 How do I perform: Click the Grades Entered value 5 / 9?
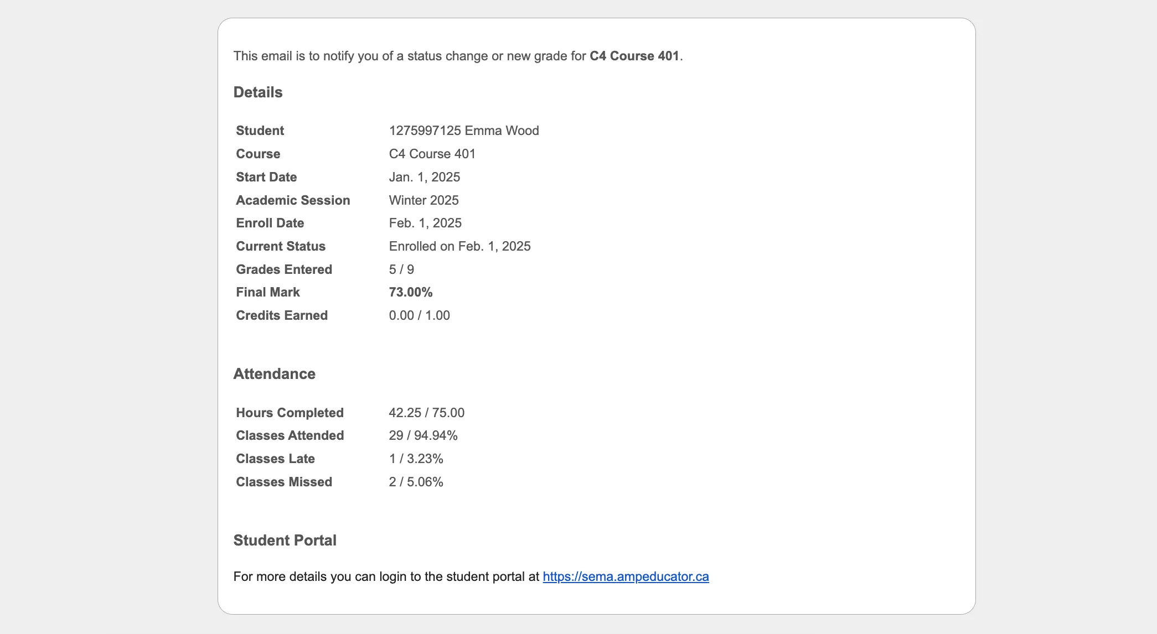[x=401, y=269]
